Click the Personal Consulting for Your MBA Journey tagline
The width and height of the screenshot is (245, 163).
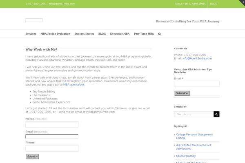coord(188,21)
